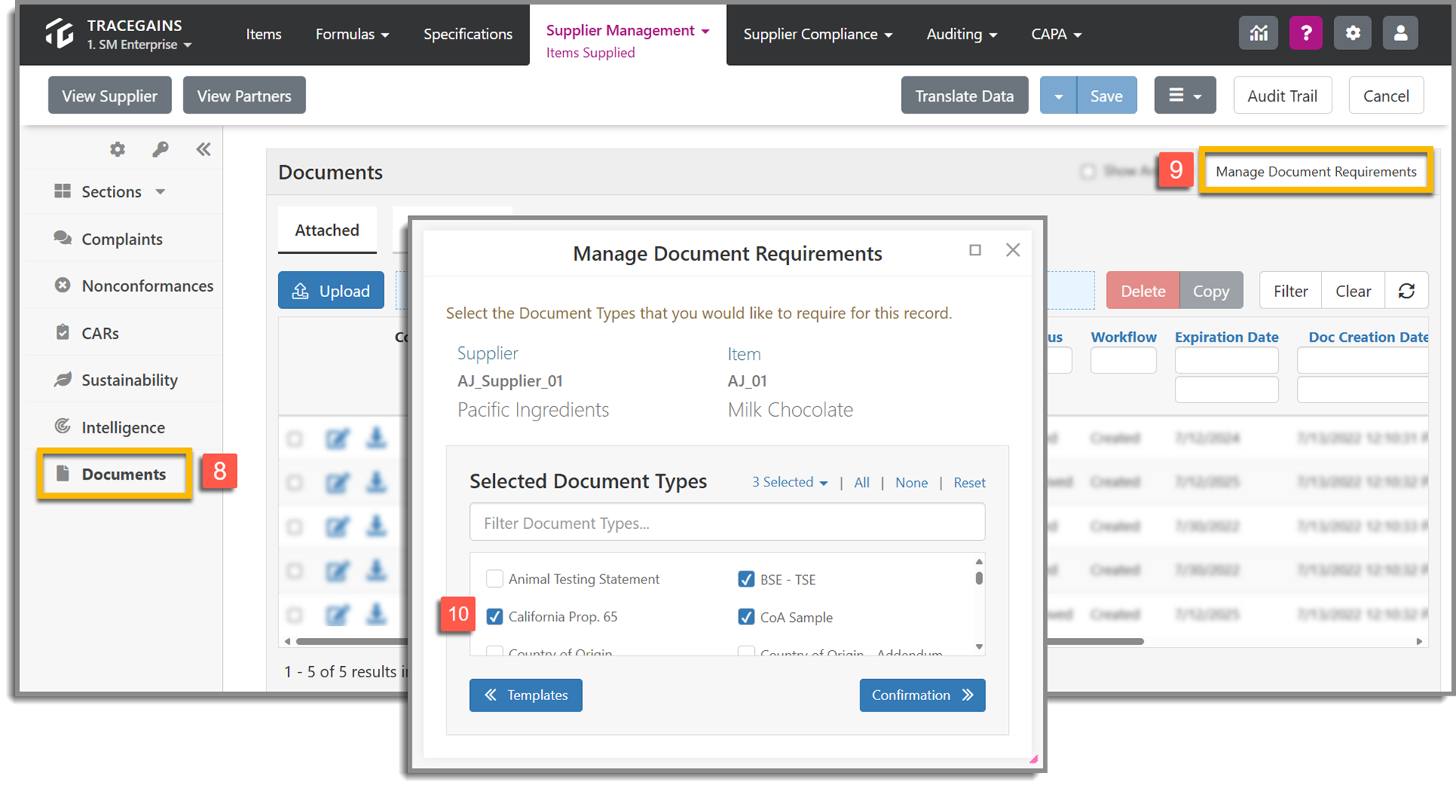
Task: Click inside Filter Document Types field
Action: [727, 523]
